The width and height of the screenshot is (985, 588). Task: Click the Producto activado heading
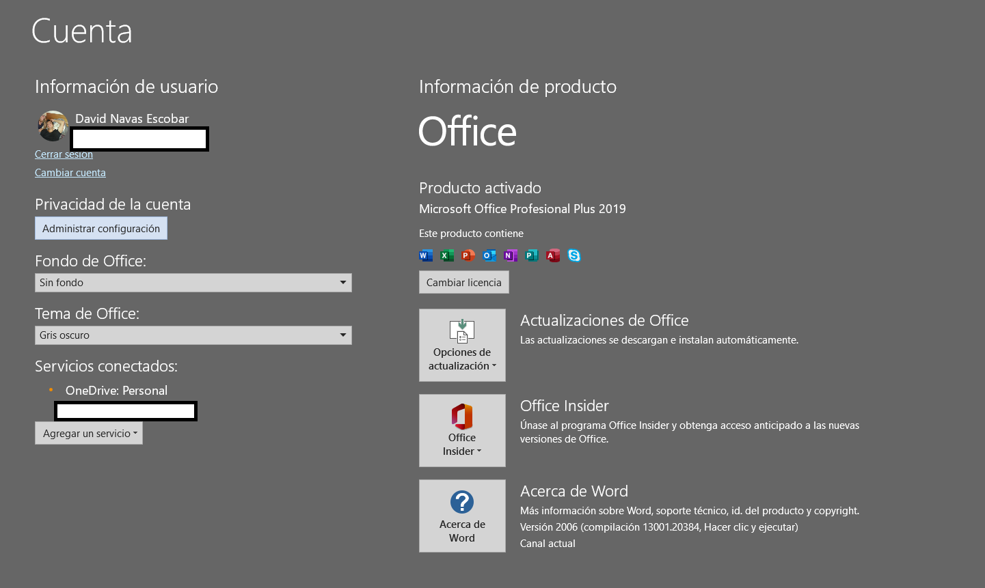(x=480, y=188)
